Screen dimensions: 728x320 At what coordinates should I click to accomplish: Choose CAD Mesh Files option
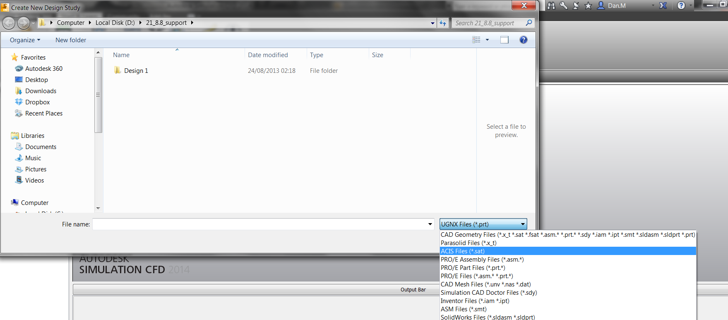(x=568, y=284)
